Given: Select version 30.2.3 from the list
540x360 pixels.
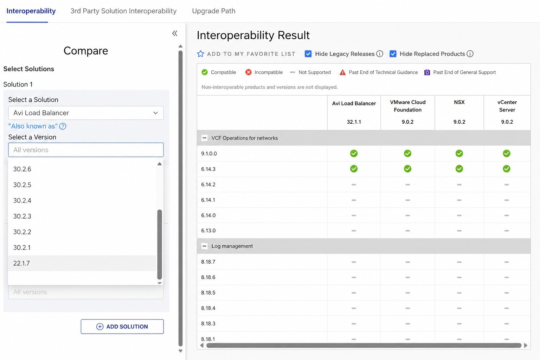Looking at the screenshot, I should (82, 216).
